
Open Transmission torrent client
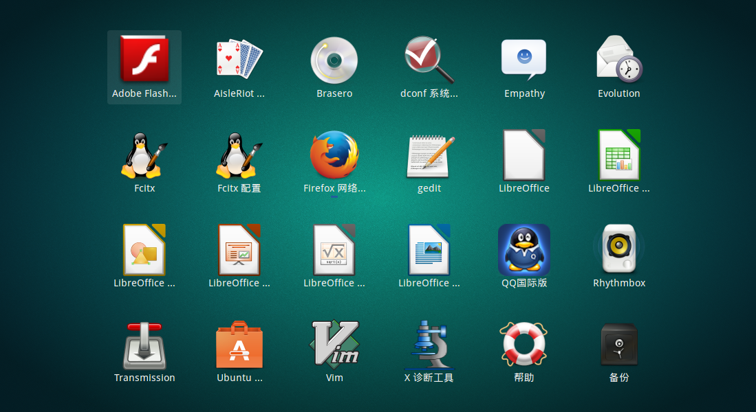pos(144,345)
